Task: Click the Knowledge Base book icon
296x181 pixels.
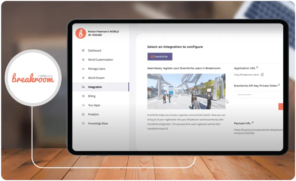Action: click(83, 123)
